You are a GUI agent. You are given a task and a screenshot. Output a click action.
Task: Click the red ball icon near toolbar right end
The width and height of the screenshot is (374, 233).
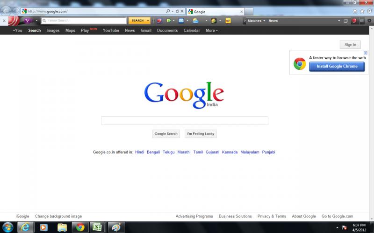[x=354, y=21]
